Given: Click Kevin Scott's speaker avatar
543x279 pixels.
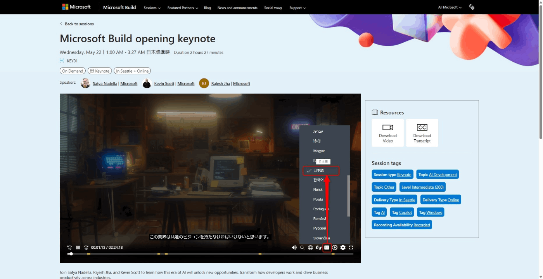Looking at the screenshot, I should pos(147,83).
